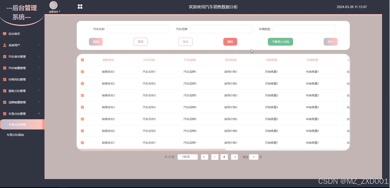The image size is (390, 188).
Task: Click the chart icon beside 价格对比管理
Action: pos(4,80)
